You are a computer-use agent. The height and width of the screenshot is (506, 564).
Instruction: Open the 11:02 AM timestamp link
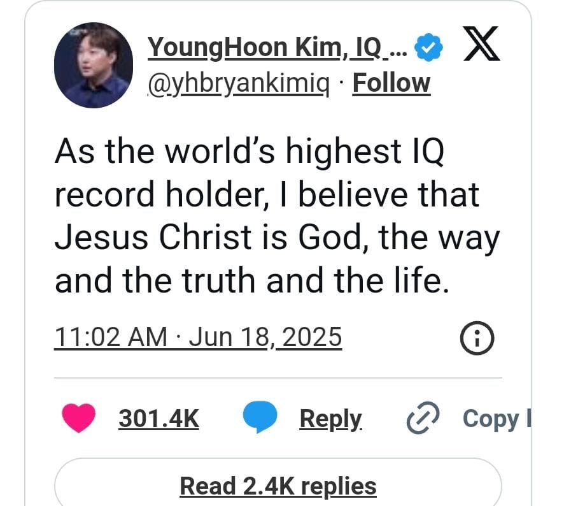112,337
